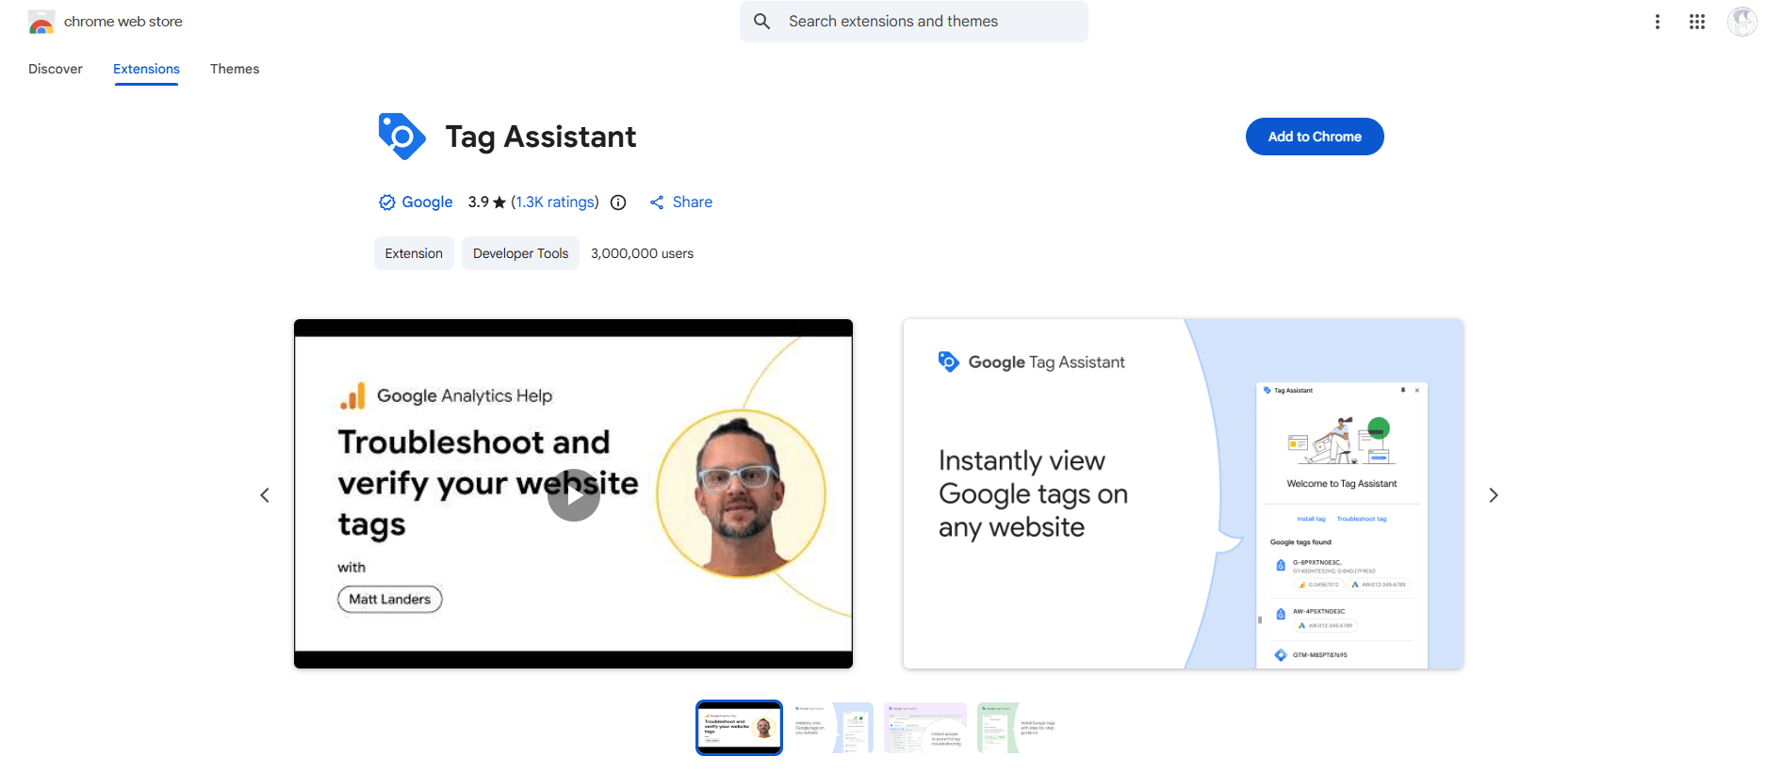
Task: Open the Google publisher link
Action: tap(427, 202)
